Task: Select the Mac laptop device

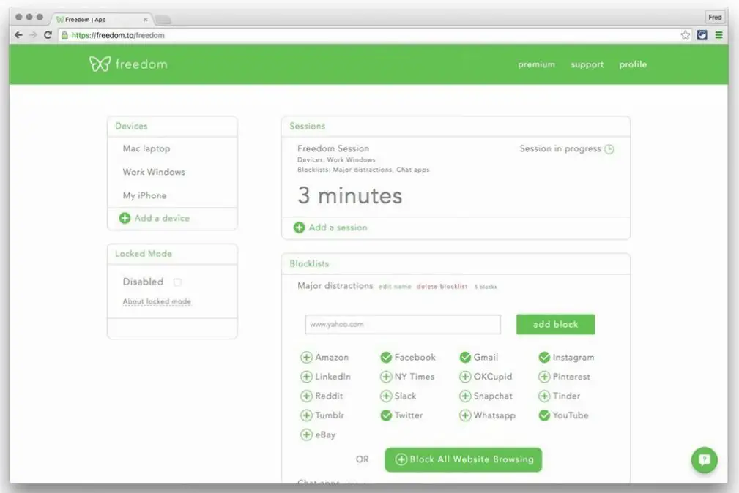Action: pyautogui.click(x=146, y=148)
